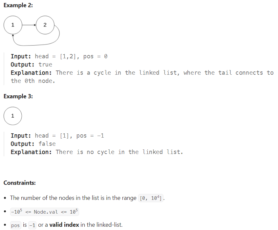
Task: Click the Example 2 heading
Action: point(18,5)
